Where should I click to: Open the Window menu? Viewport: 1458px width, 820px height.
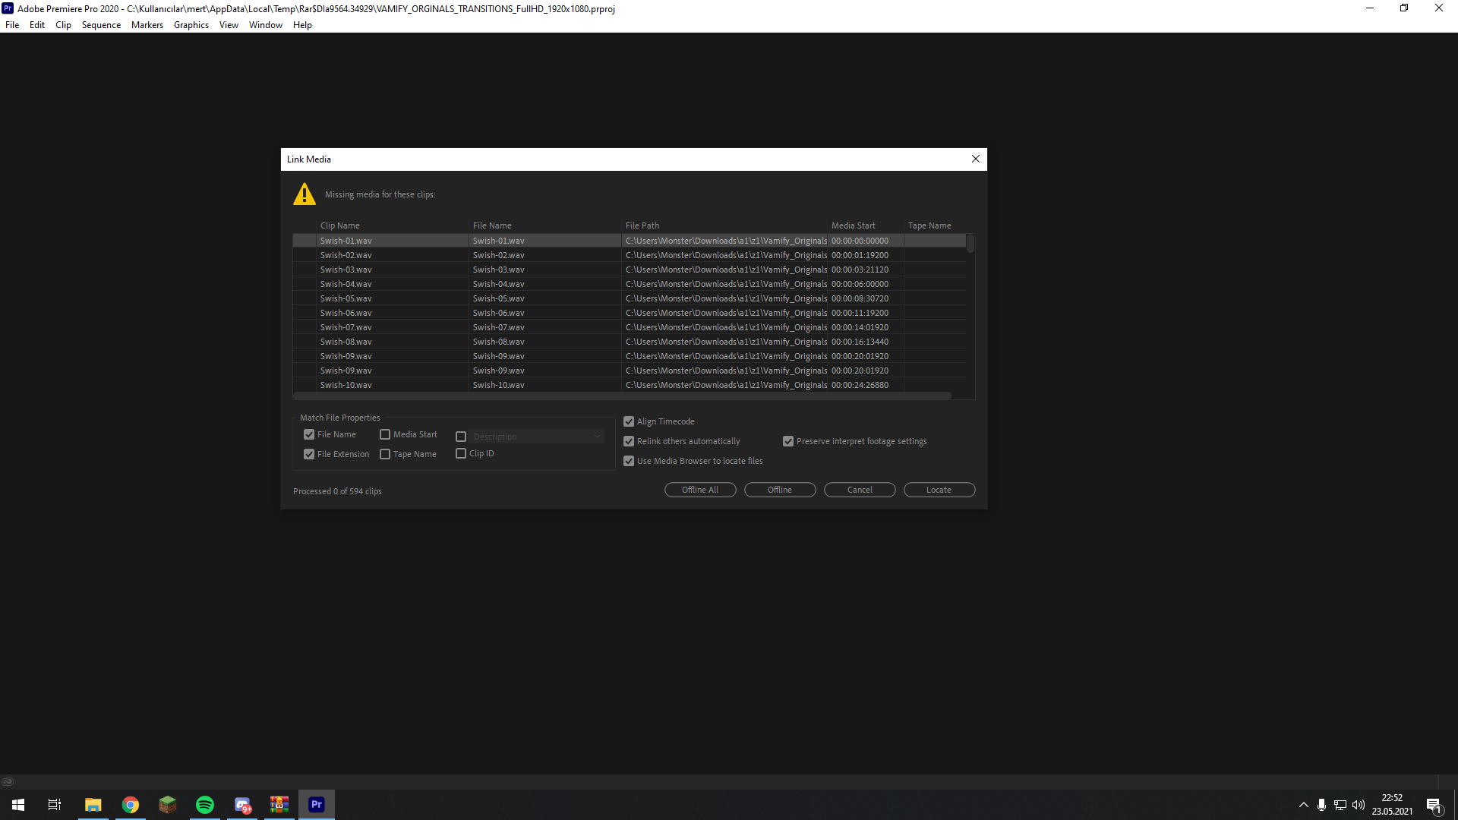265,25
